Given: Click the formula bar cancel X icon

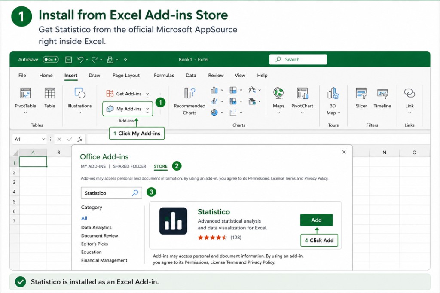Looking at the screenshot, I should pyautogui.click(x=59, y=139).
